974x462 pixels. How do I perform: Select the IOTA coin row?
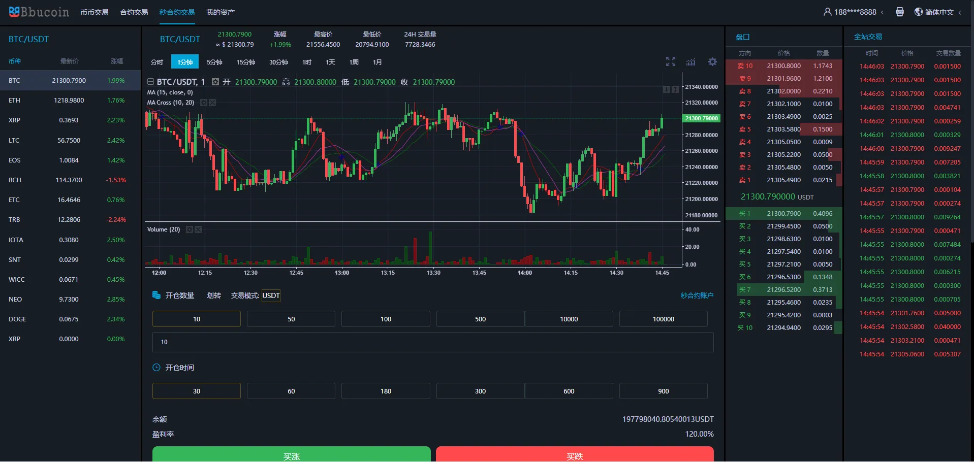(70, 240)
